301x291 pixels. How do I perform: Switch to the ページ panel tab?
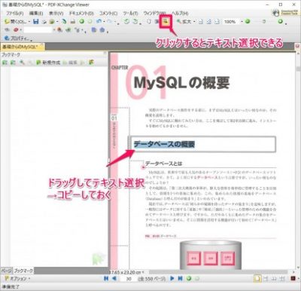click(6, 271)
